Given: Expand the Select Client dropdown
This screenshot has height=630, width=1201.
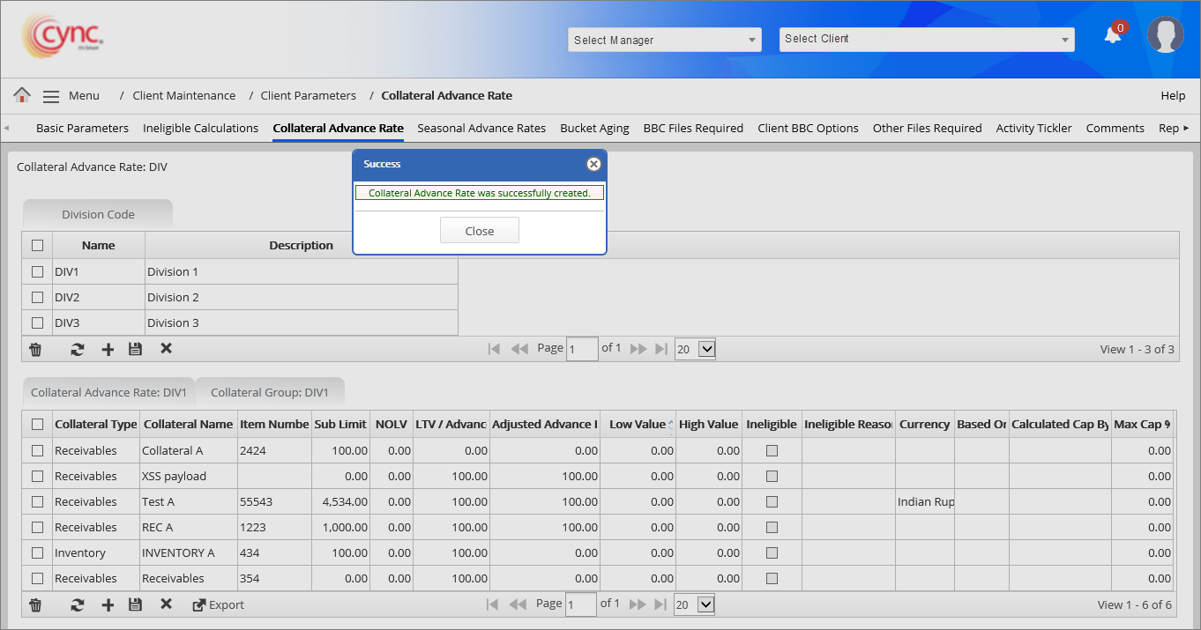Looking at the screenshot, I should coord(926,39).
